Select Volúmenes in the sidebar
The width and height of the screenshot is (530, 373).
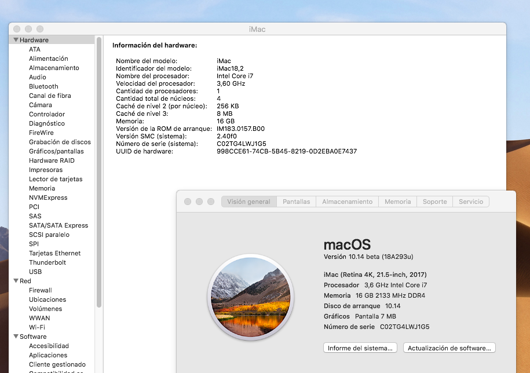(46, 309)
